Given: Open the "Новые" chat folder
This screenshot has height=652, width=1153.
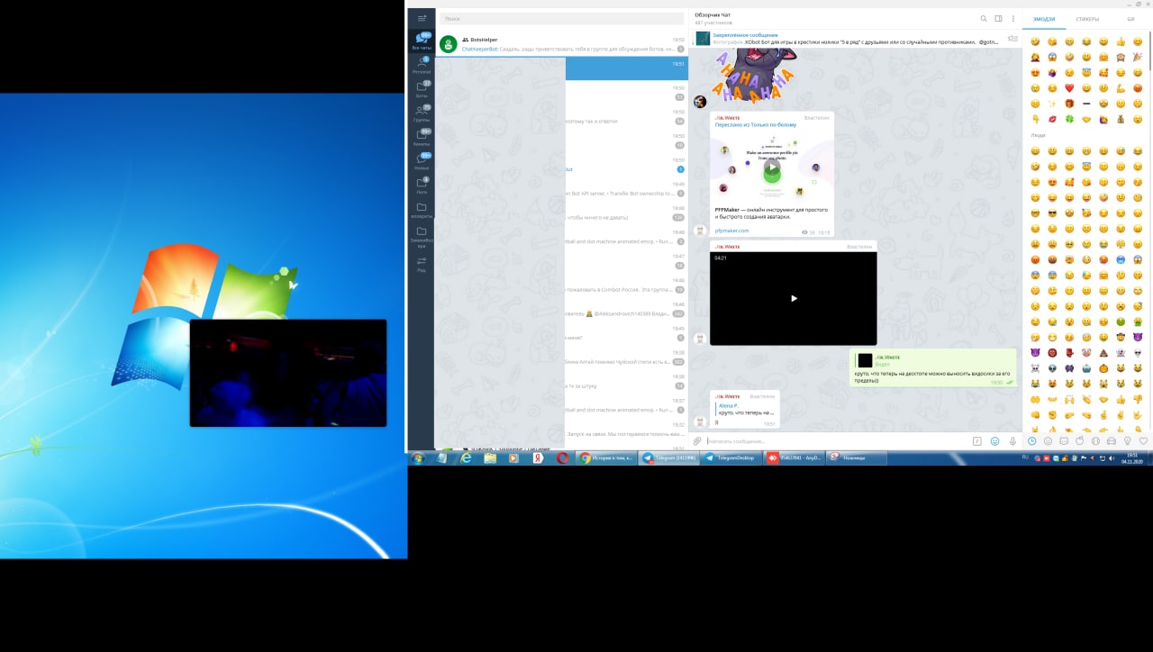Looking at the screenshot, I should 422,163.
